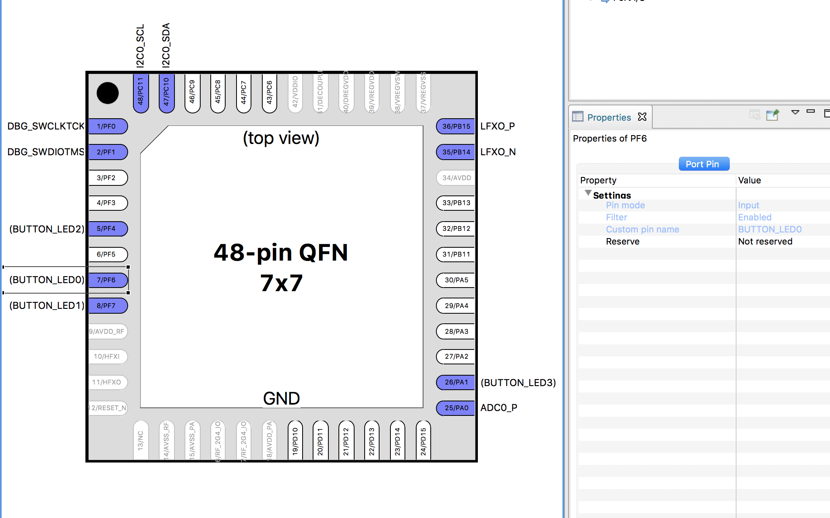Screen dimensions: 830x518
Task: Collapse the Settings group
Action: tap(588, 193)
